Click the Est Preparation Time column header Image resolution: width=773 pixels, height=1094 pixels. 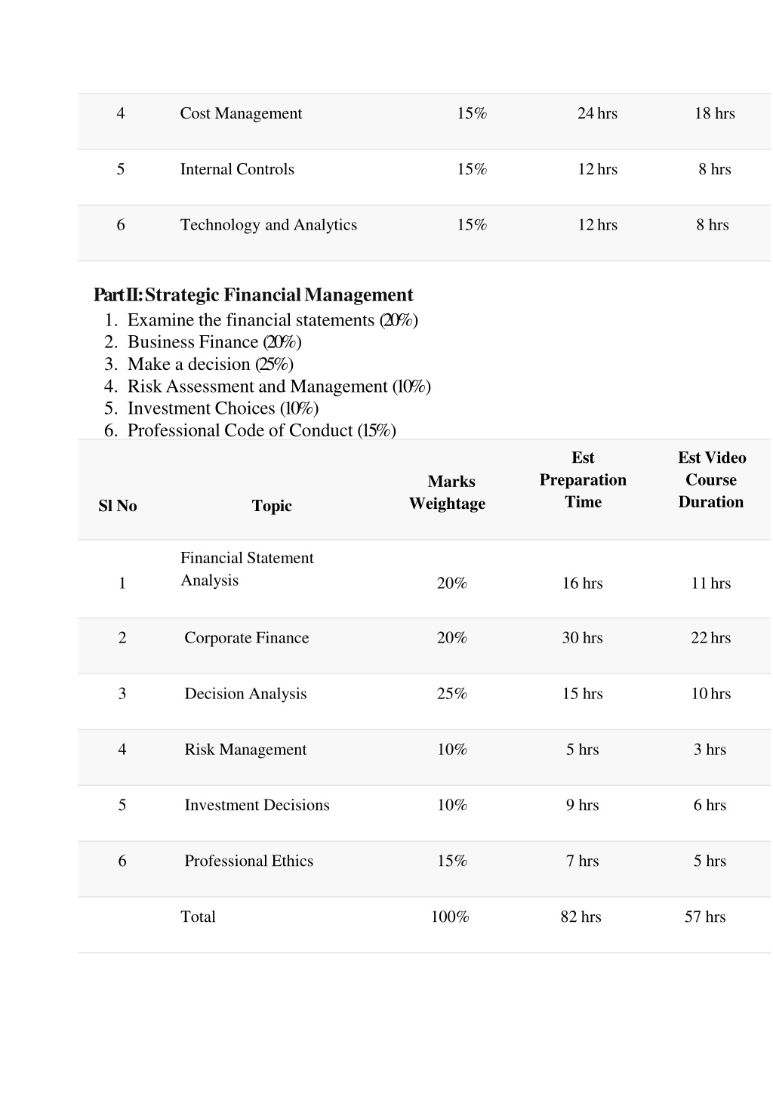point(583,479)
